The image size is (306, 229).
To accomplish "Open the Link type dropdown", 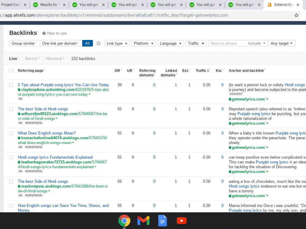I will [117, 43].
